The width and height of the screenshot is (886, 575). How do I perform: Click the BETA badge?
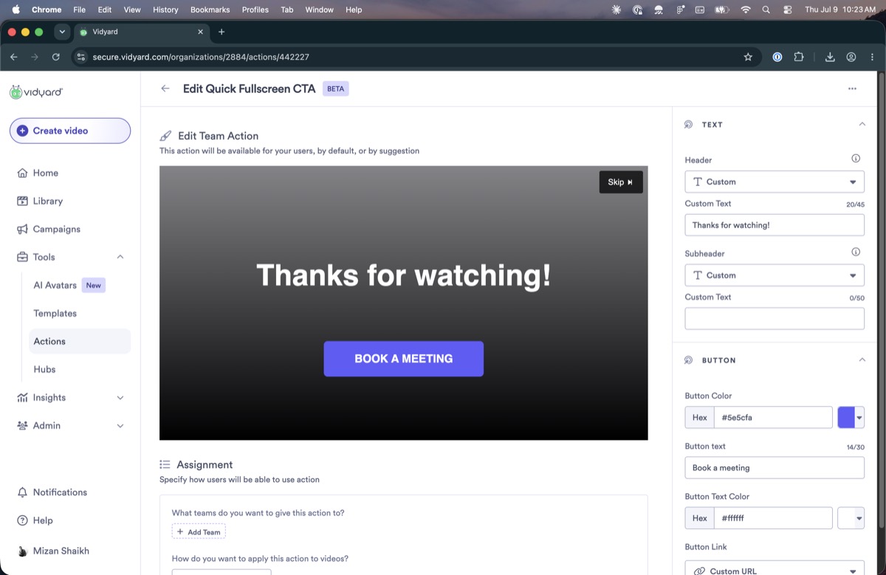point(335,89)
